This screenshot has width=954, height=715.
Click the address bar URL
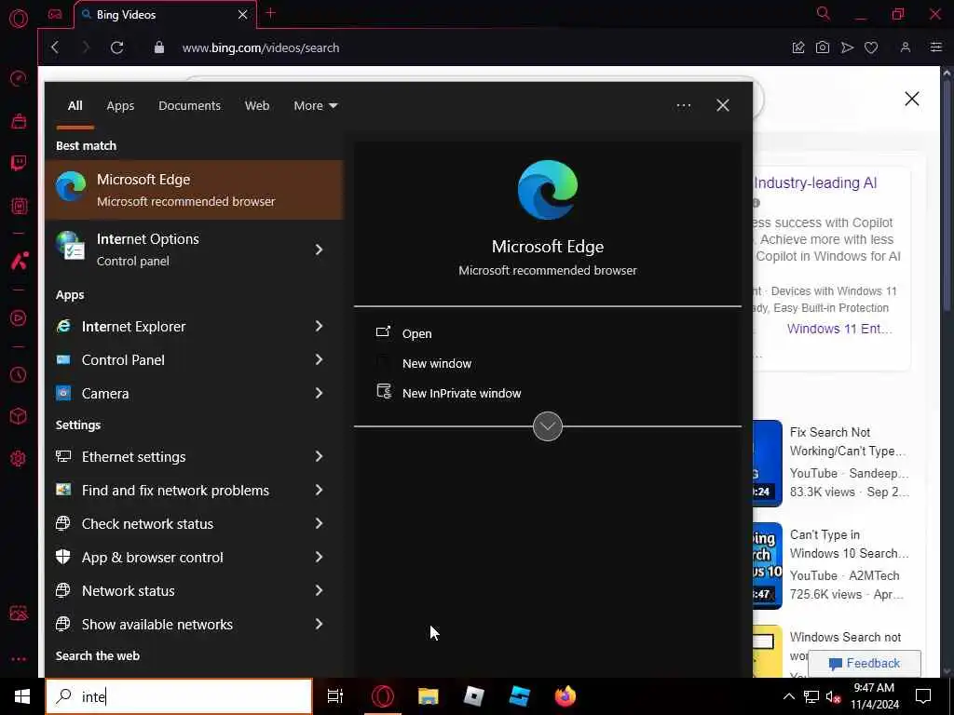point(261,48)
